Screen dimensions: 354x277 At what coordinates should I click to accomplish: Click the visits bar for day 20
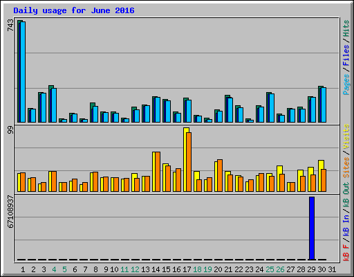click(x=216, y=177)
